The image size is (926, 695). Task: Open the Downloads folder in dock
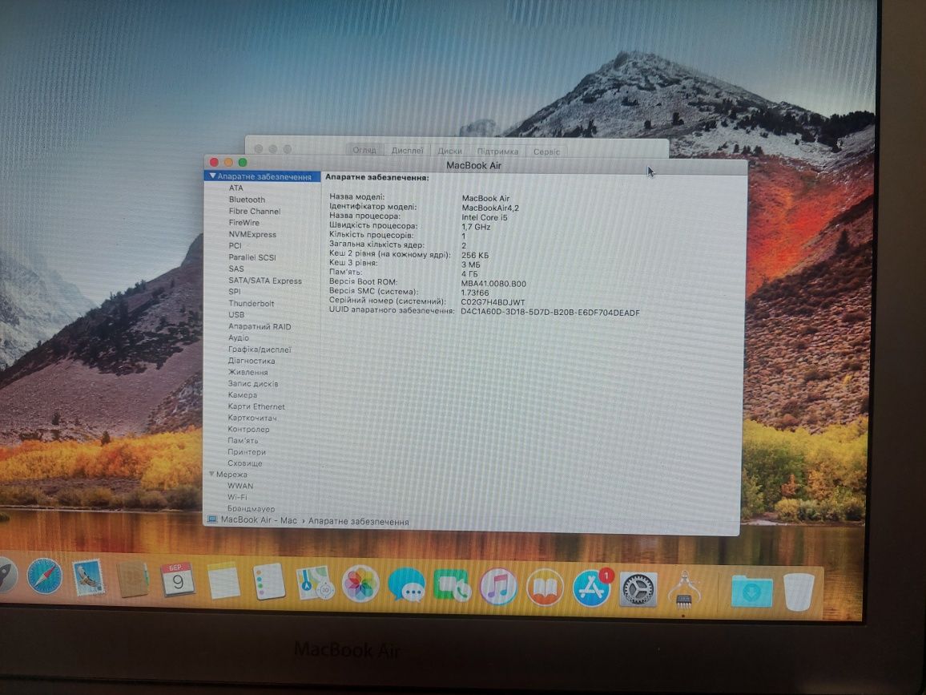(751, 591)
